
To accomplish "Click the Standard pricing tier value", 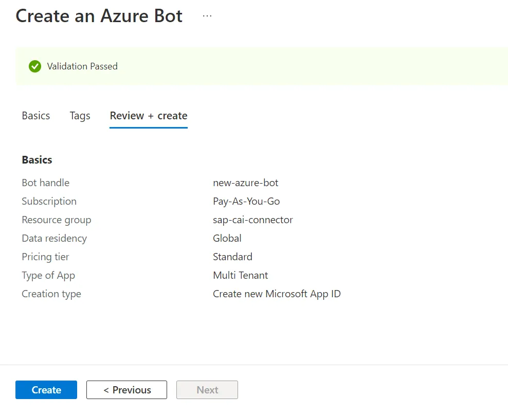I will (x=232, y=257).
